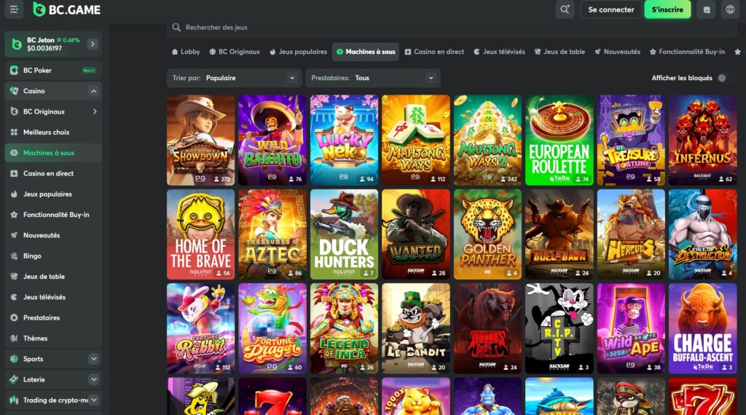Open the European Roulette game thumbnail
Image resolution: width=746 pixels, height=415 pixels.
click(x=559, y=141)
